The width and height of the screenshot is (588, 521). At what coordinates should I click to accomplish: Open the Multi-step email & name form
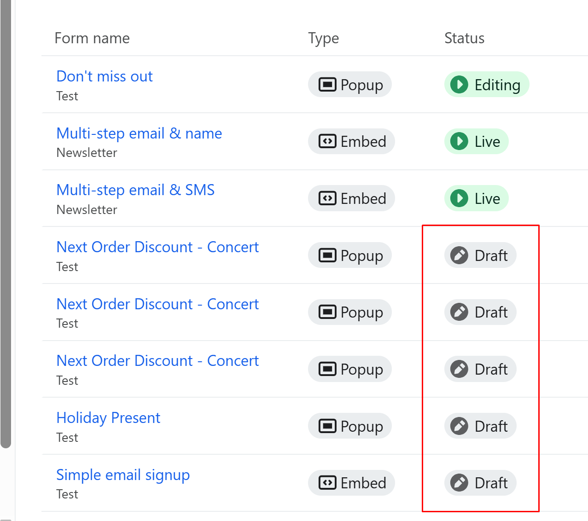click(139, 133)
